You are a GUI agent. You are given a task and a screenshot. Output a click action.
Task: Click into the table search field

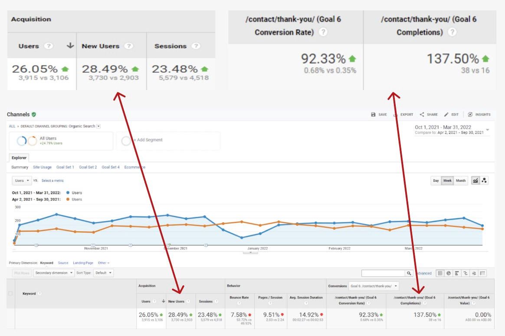(383, 273)
